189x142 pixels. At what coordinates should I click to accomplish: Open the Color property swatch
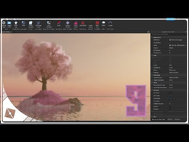point(170,45)
